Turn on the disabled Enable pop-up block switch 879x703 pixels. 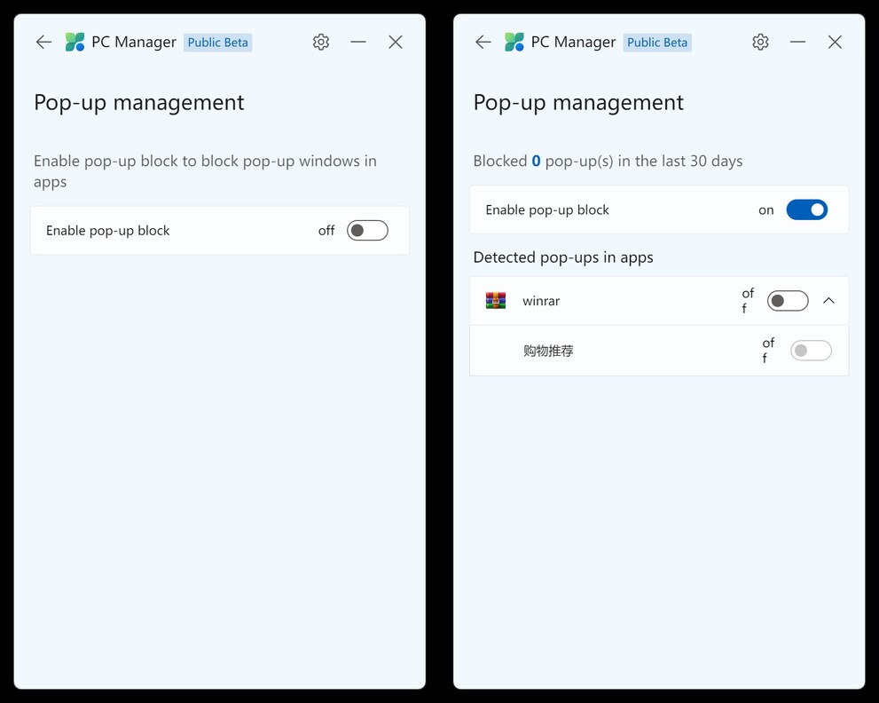(367, 231)
